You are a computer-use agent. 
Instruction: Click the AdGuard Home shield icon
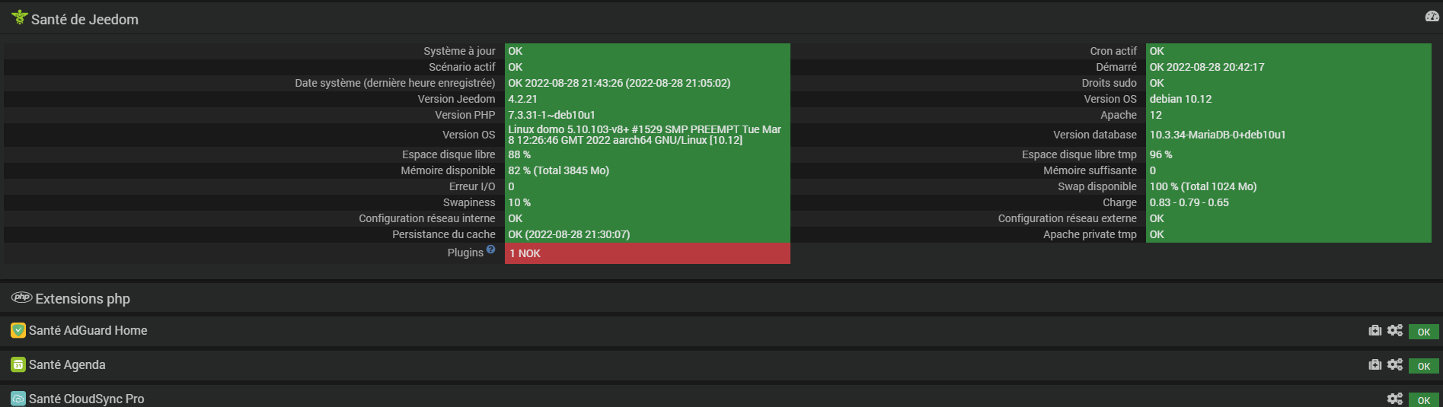click(18, 330)
